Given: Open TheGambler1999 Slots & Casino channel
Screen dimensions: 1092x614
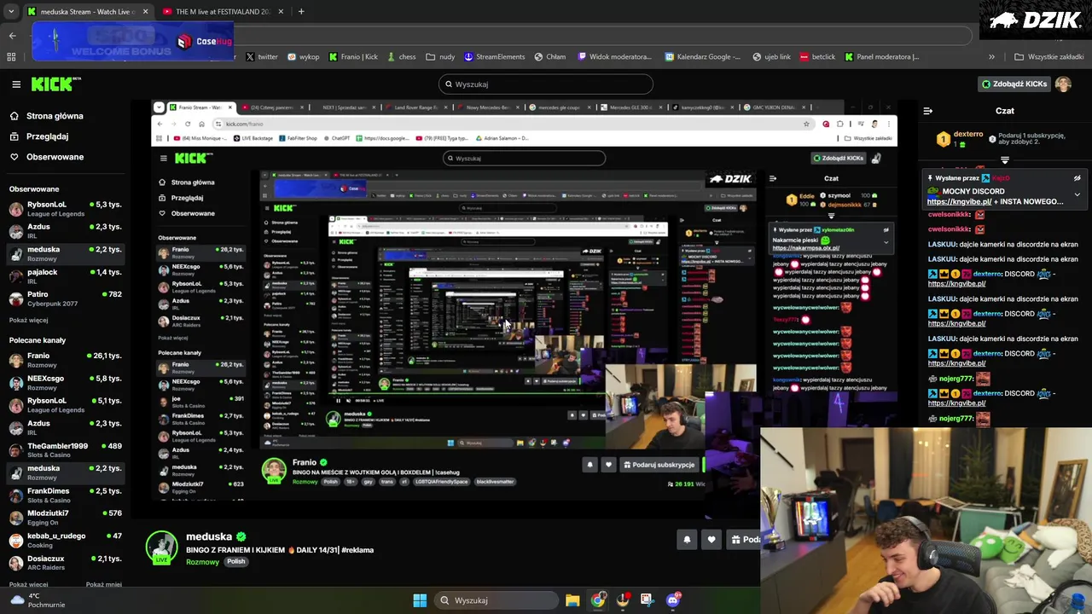Looking at the screenshot, I should point(65,450).
